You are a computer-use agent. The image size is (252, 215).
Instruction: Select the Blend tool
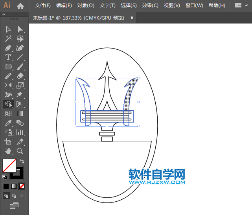click(20, 123)
